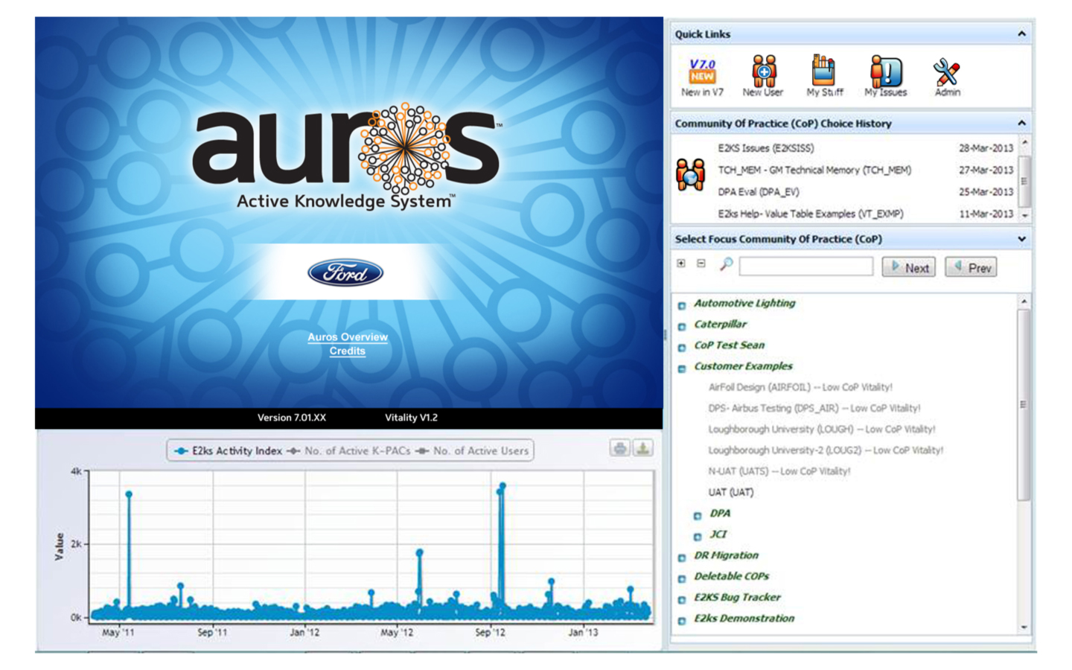Click the Next search button
The width and height of the screenshot is (1072, 670).
click(909, 267)
